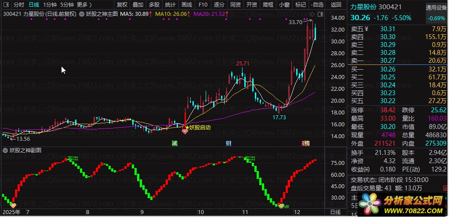Open the 分时 intraday chart
450x218 pixels.
[19, 4]
